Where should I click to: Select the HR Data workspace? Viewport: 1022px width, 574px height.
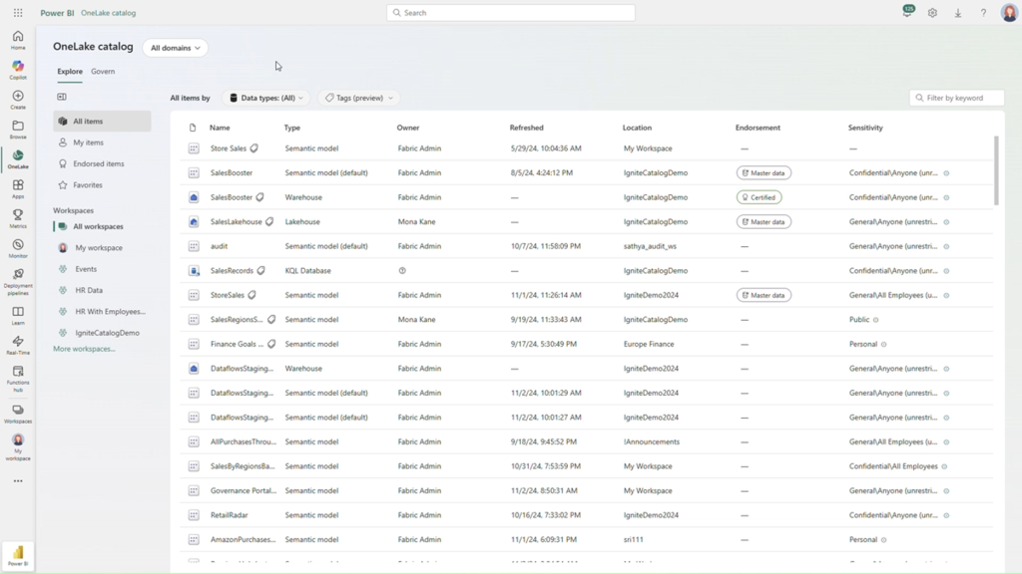[103, 290]
